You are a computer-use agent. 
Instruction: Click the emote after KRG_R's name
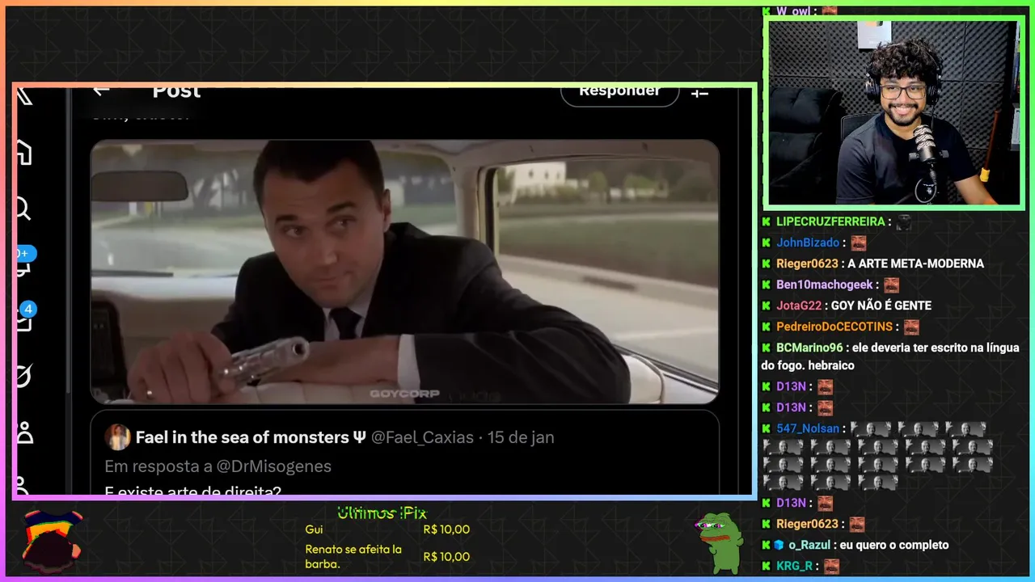pos(831,566)
